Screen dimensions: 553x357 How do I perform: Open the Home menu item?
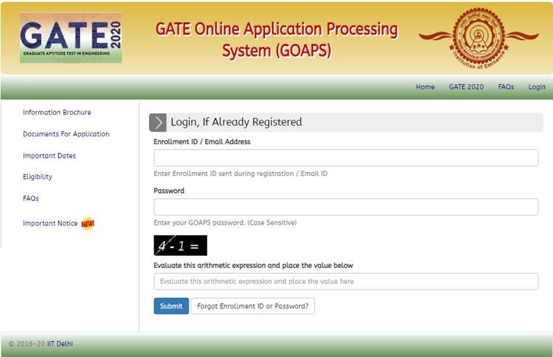pyautogui.click(x=425, y=87)
